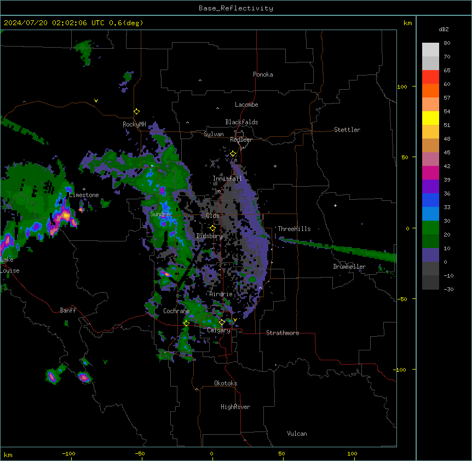
Task: Click the Innisfail city label
Action: click(x=227, y=178)
